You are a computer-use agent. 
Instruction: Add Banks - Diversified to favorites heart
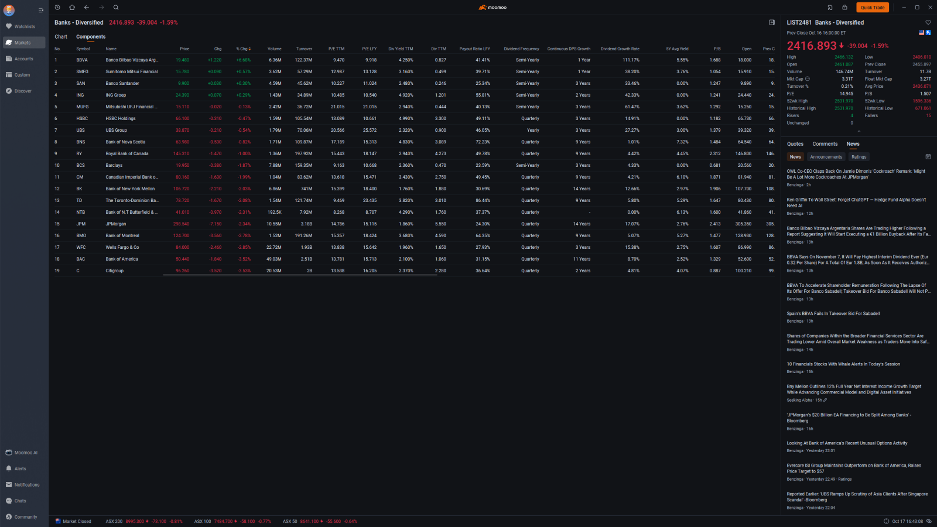click(928, 23)
